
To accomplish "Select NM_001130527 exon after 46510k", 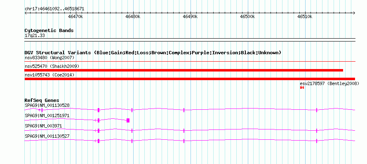I will (317, 141).
